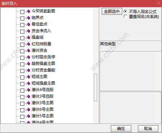Screen dimensions: 162x133
Task: Check the box for 潜伏资金
Action: point(22,51)
